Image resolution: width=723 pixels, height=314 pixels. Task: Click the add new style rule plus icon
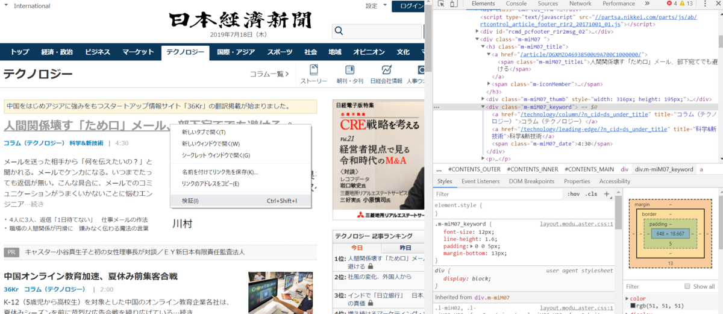(x=607, y=194)
